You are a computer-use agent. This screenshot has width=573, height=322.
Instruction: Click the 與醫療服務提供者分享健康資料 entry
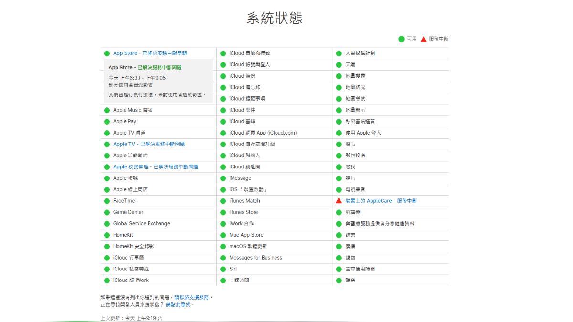[x=380, y=224]
